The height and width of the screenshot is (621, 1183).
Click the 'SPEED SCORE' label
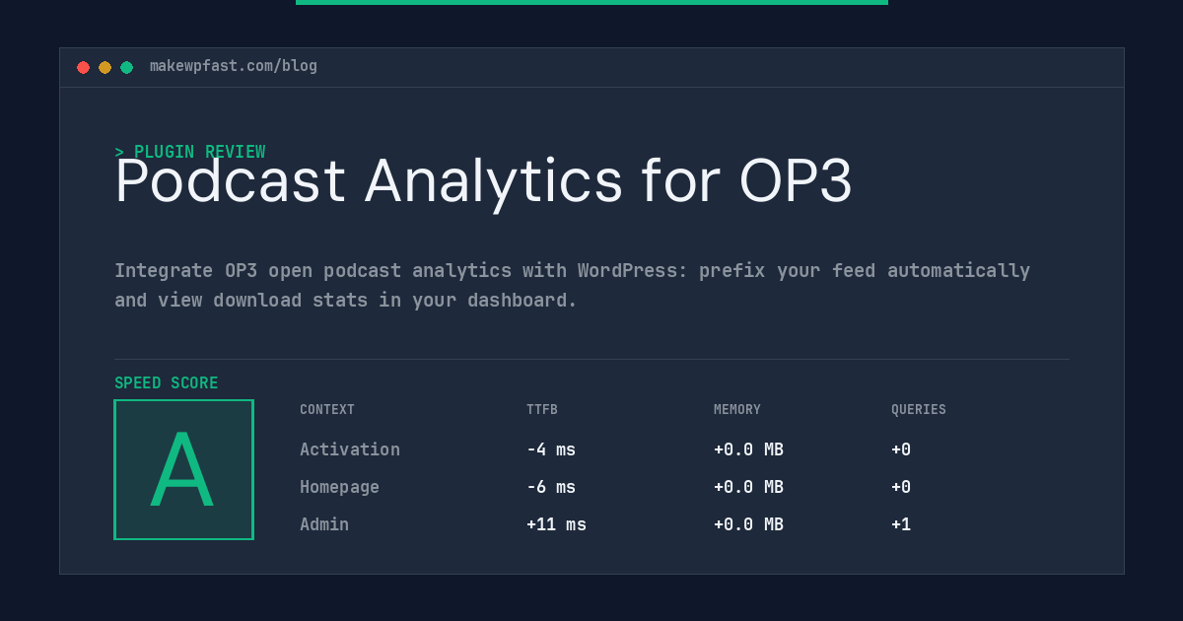pyautogui.click(x=167, y=383)
